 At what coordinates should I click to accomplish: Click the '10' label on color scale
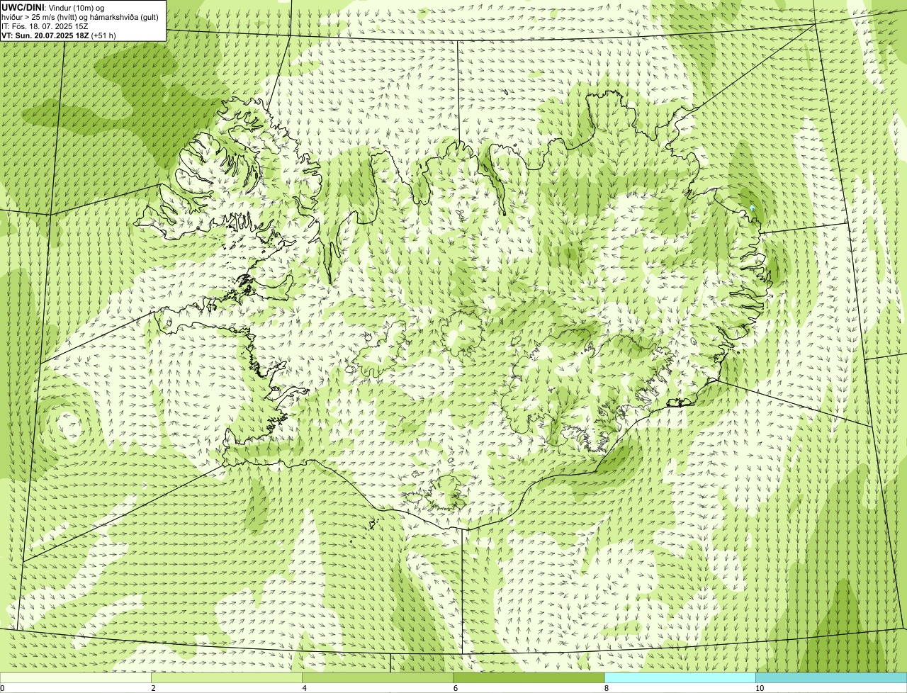[759, 688]
